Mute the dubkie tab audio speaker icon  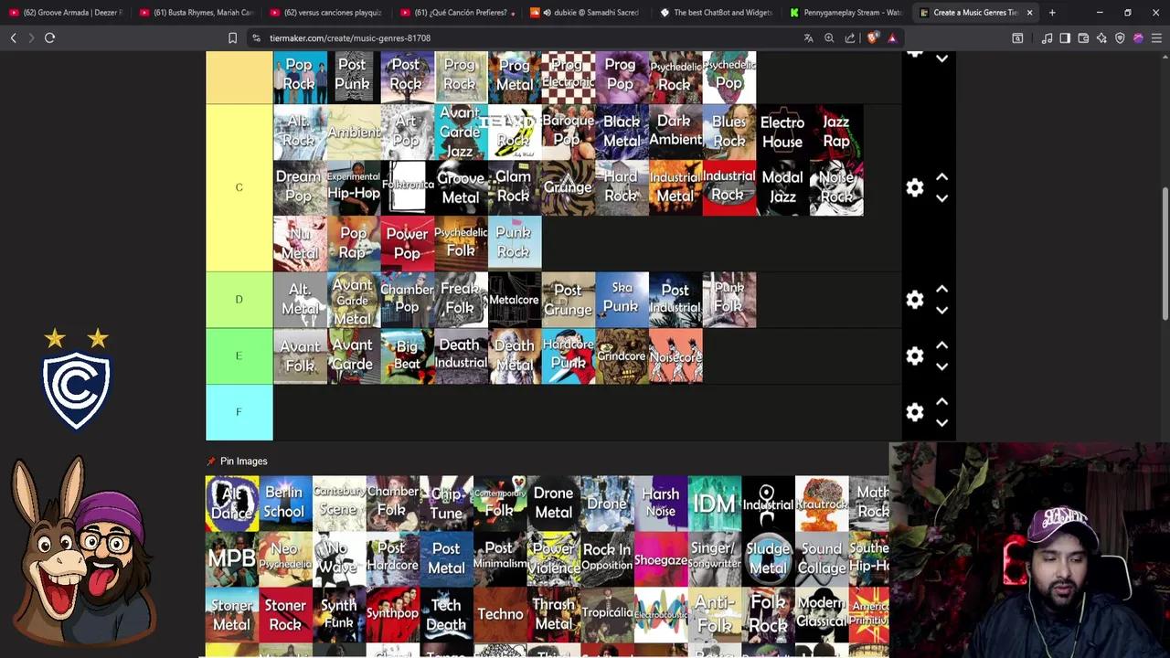coord(547,13)
